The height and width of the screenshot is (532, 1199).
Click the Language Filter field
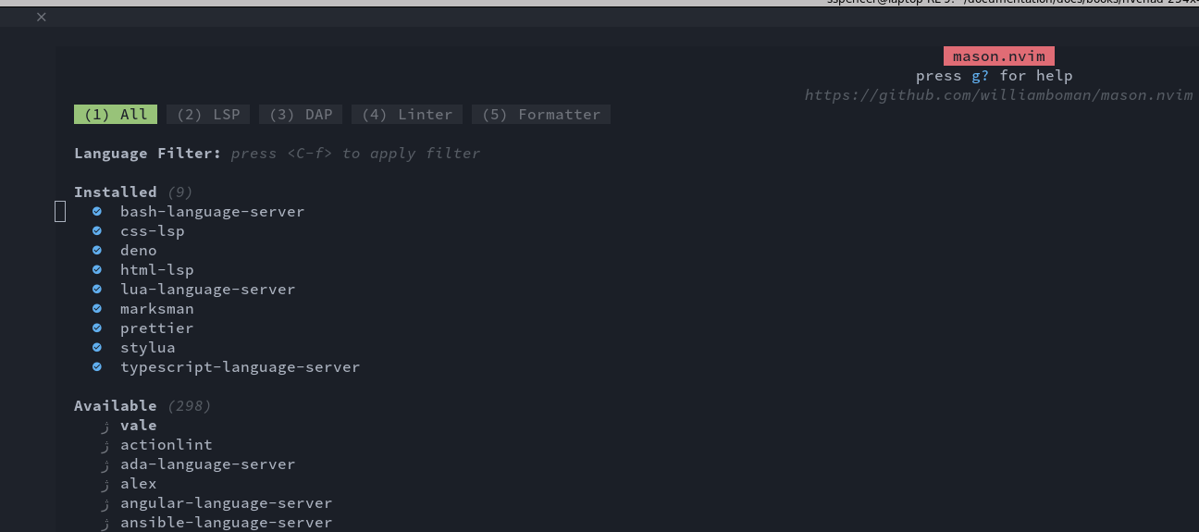(x=355, y=154)
